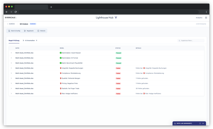Viewport: 213px width, 129px height.
Task: Open the browser three-dot menu
Action: pos(206,12)
